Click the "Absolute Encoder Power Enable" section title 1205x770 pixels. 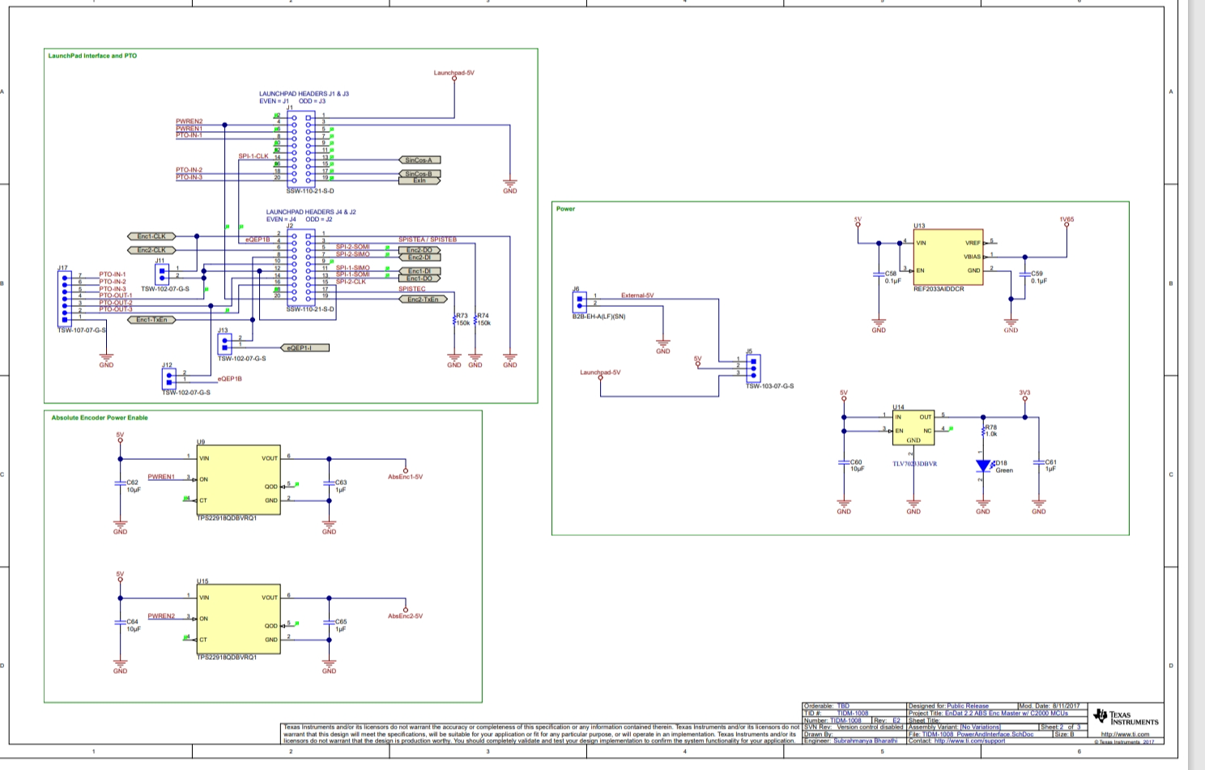click(100, 418)
